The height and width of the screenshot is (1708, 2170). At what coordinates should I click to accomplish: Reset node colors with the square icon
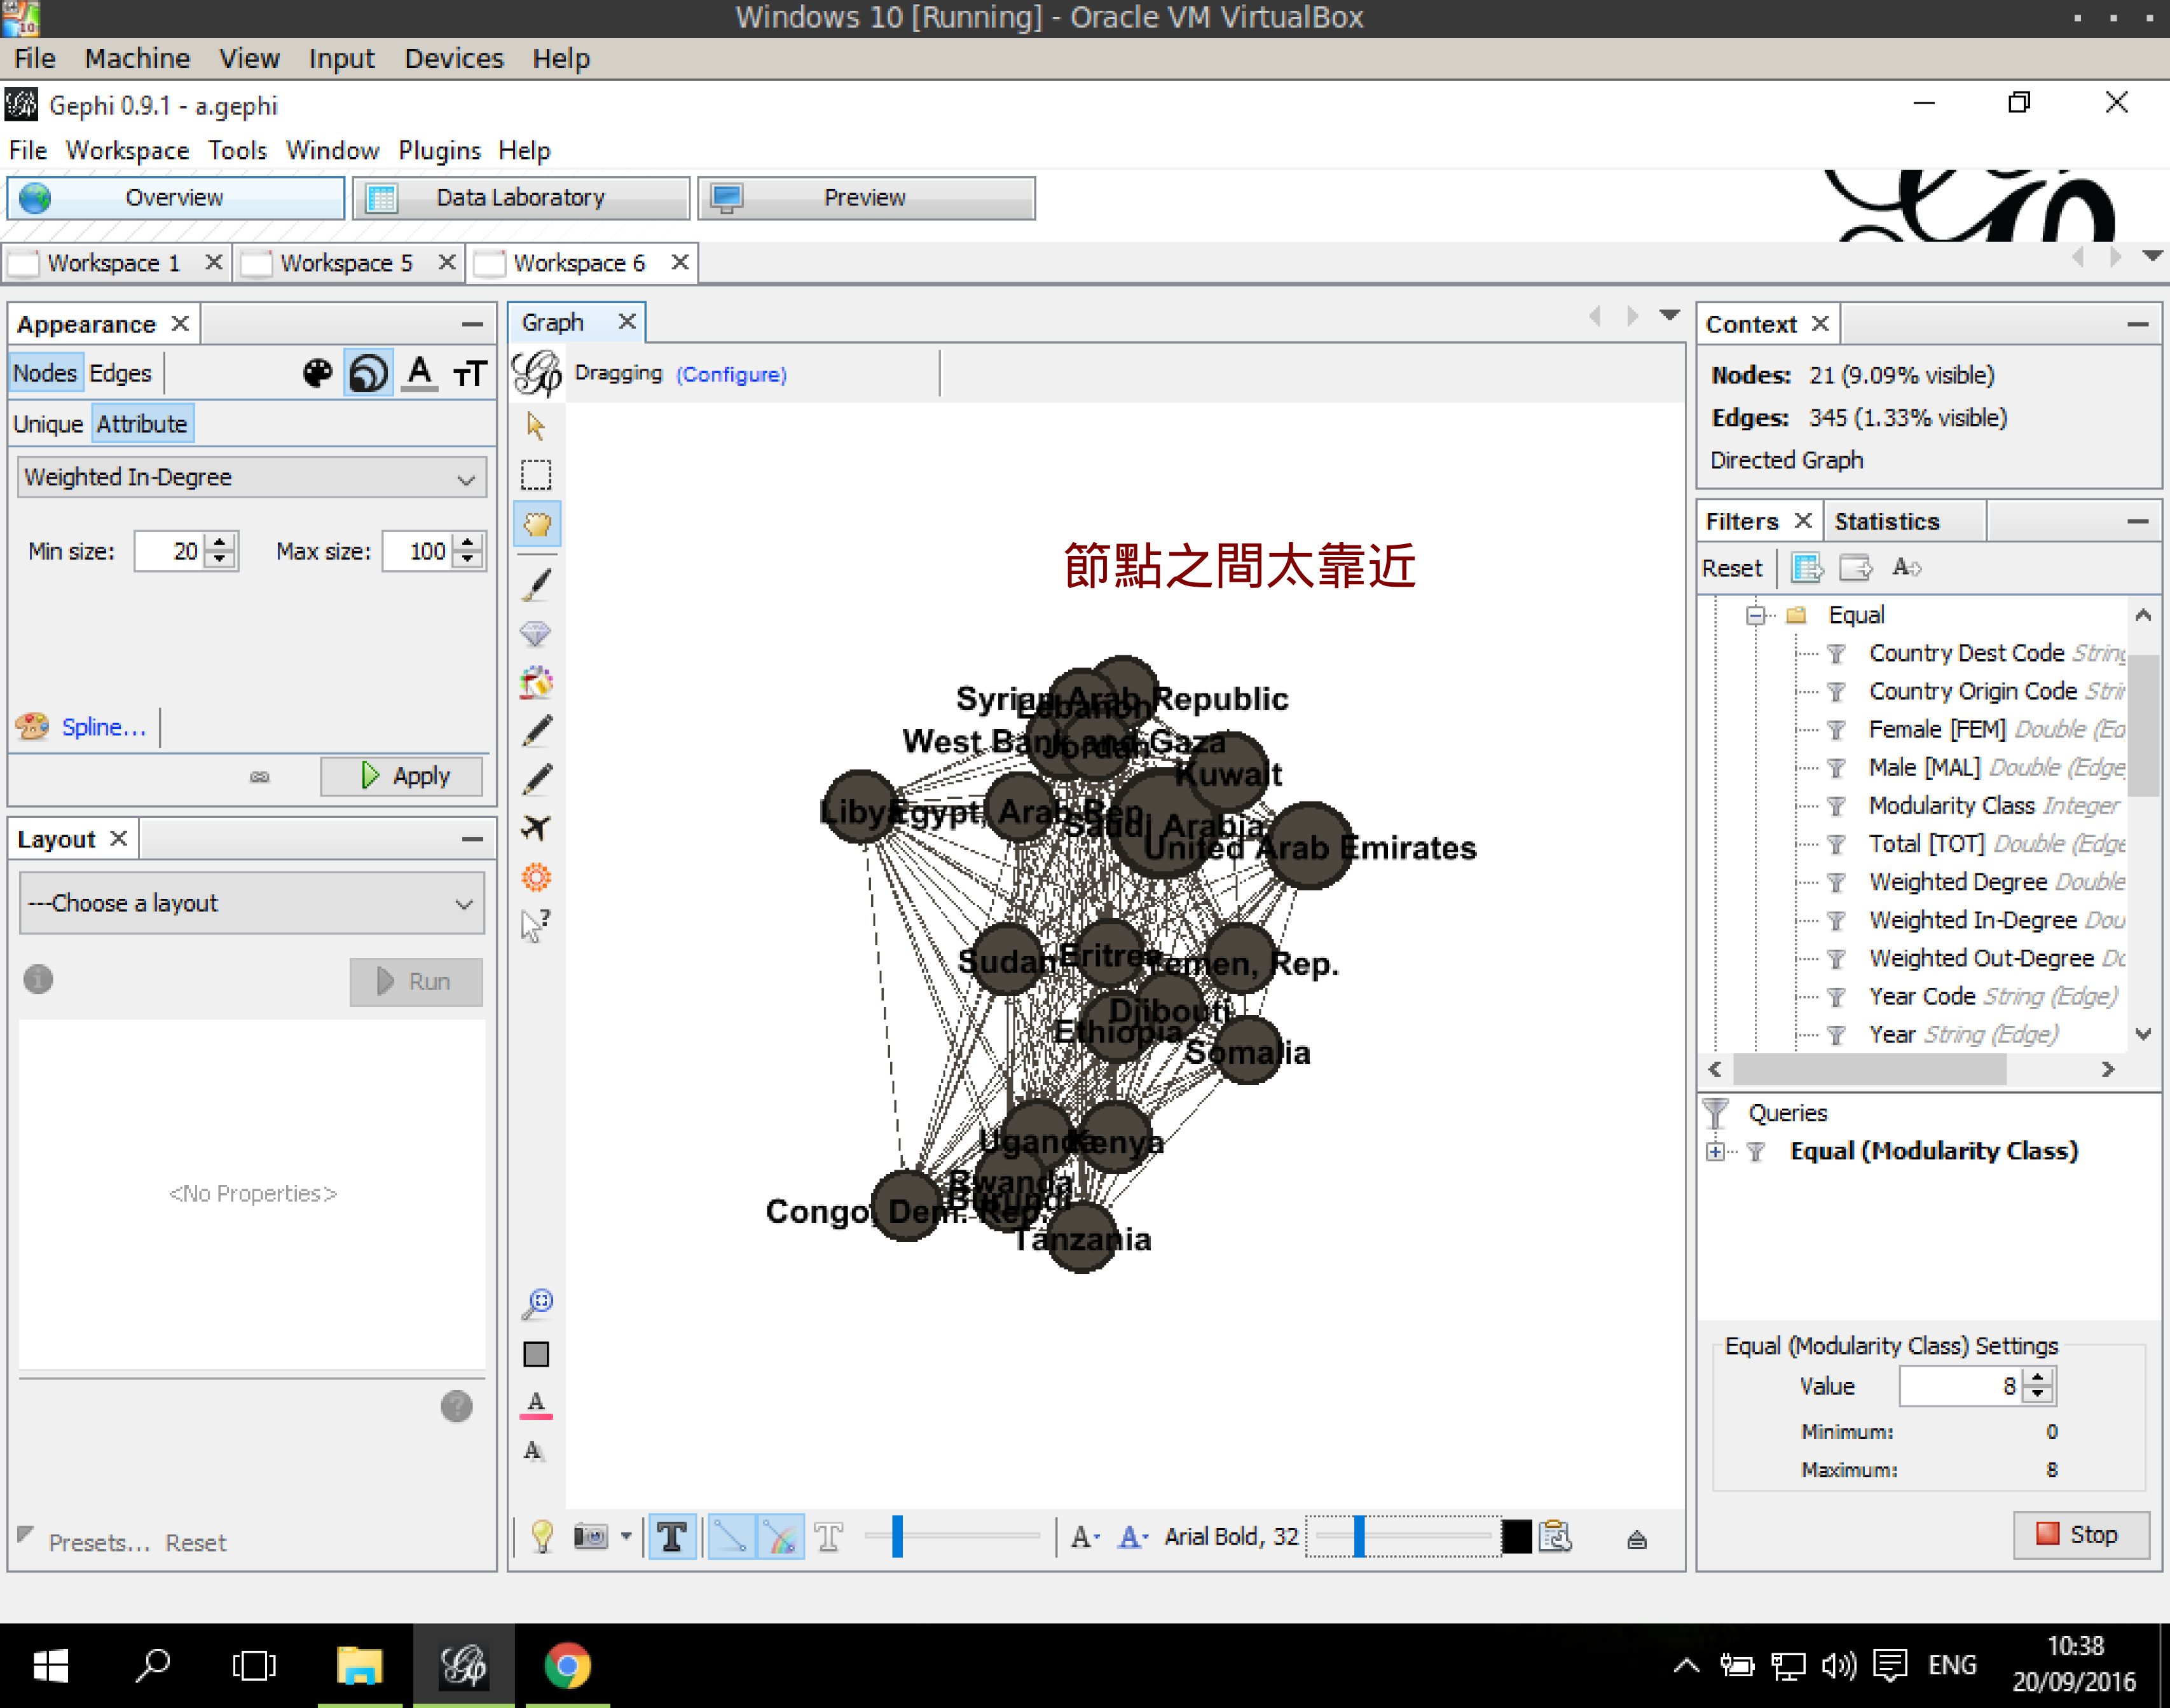pos(536,1354)
